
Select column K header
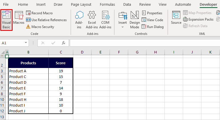point(210,52)
